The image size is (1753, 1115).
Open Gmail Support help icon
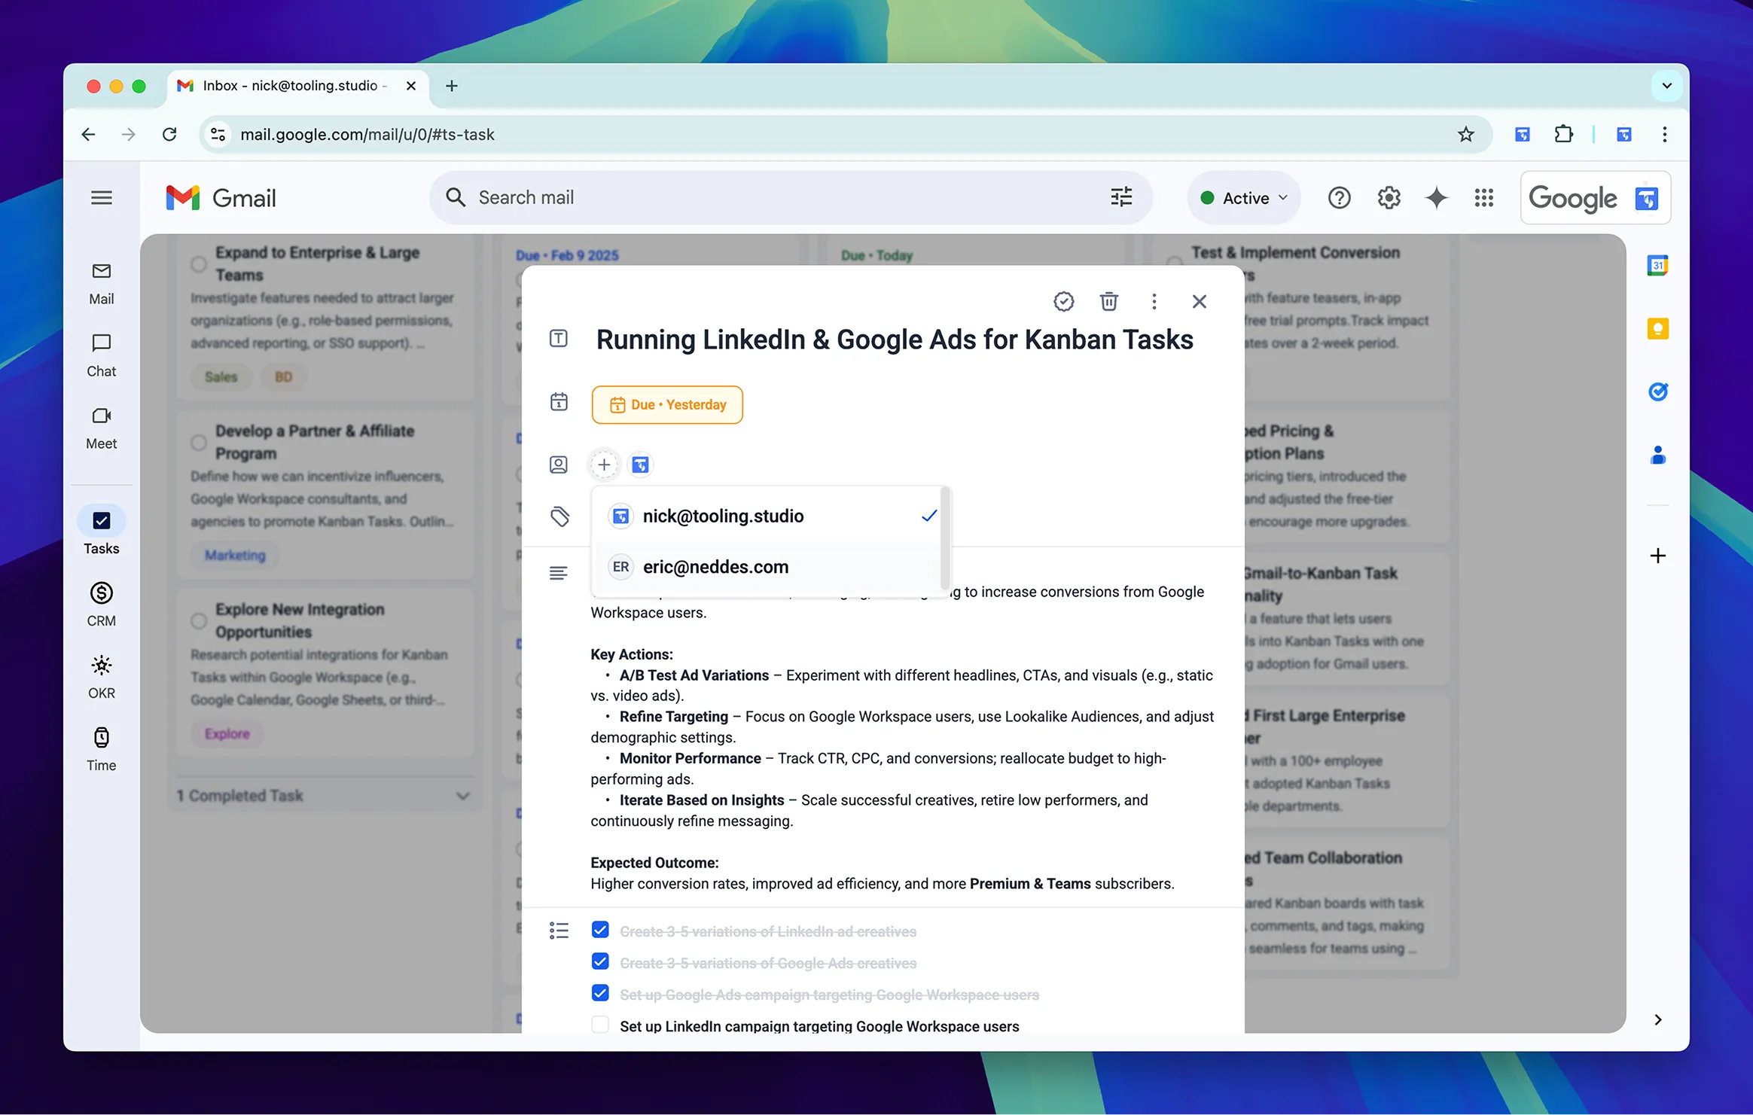coord(1339,198)
